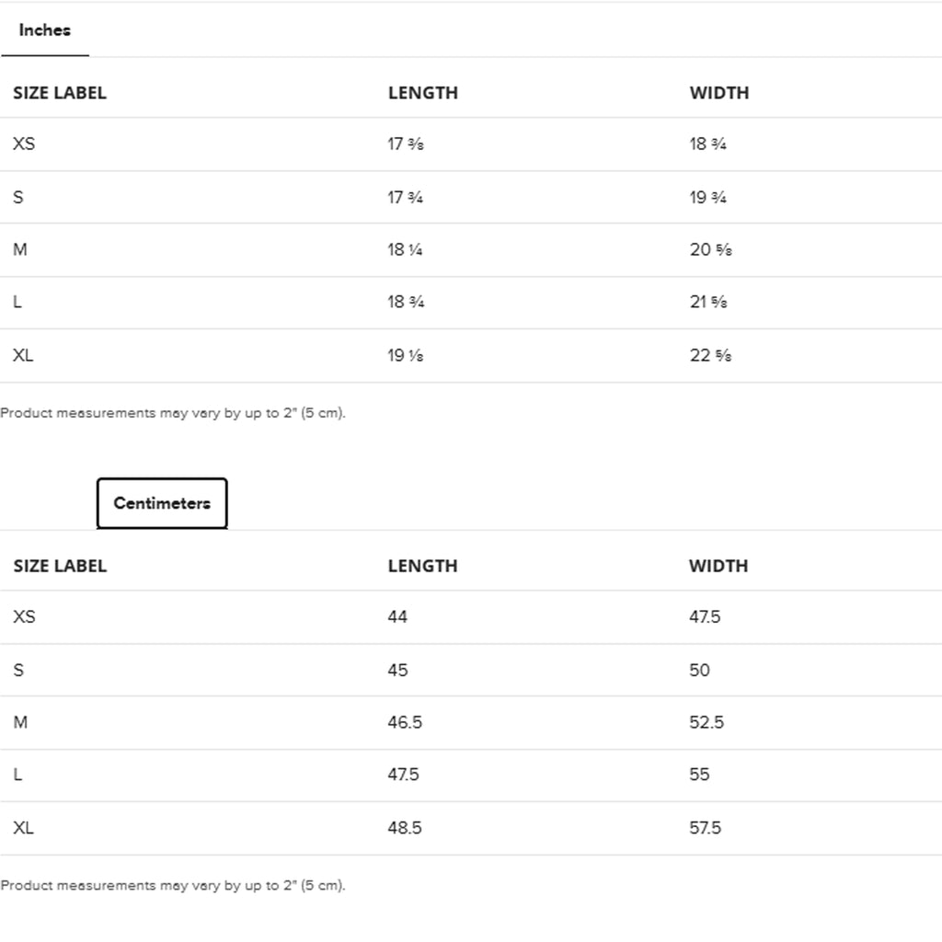942x942 pixels.
Task: Select the XS row in inches table
Action: 471,144
